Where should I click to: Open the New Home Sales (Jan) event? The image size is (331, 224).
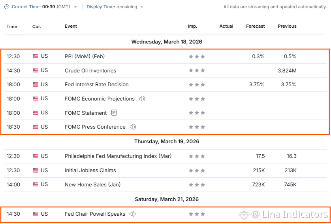[x=93, y=184]
